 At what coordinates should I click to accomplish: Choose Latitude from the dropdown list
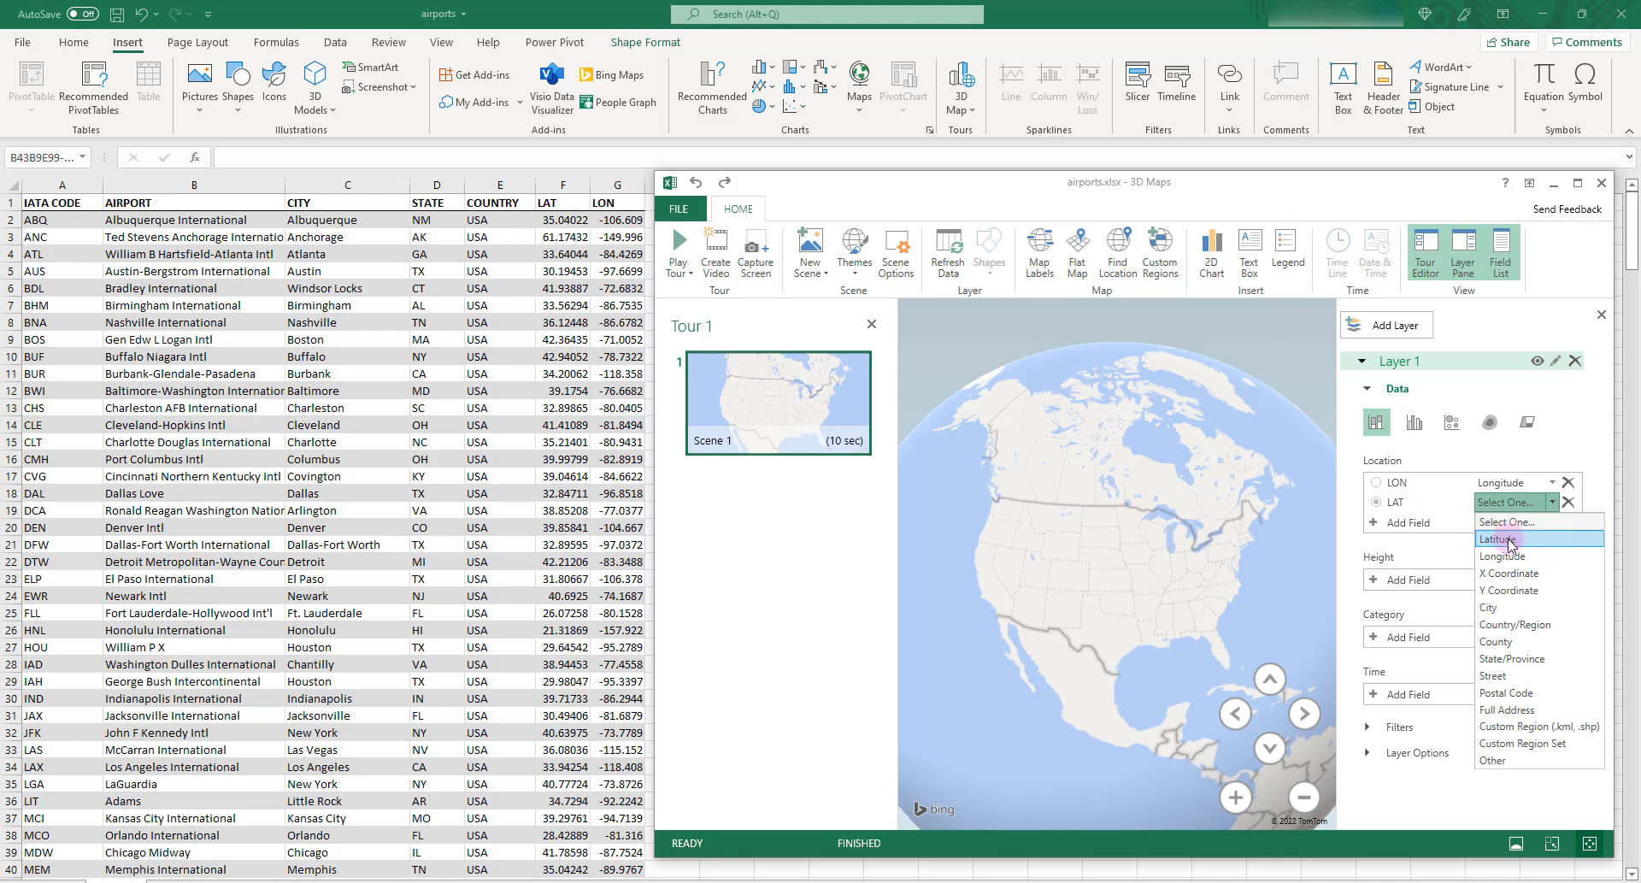1540,539
